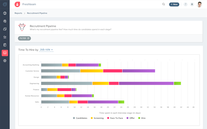
Task: Open the user avatar profile menu
Action: [199, 4]
